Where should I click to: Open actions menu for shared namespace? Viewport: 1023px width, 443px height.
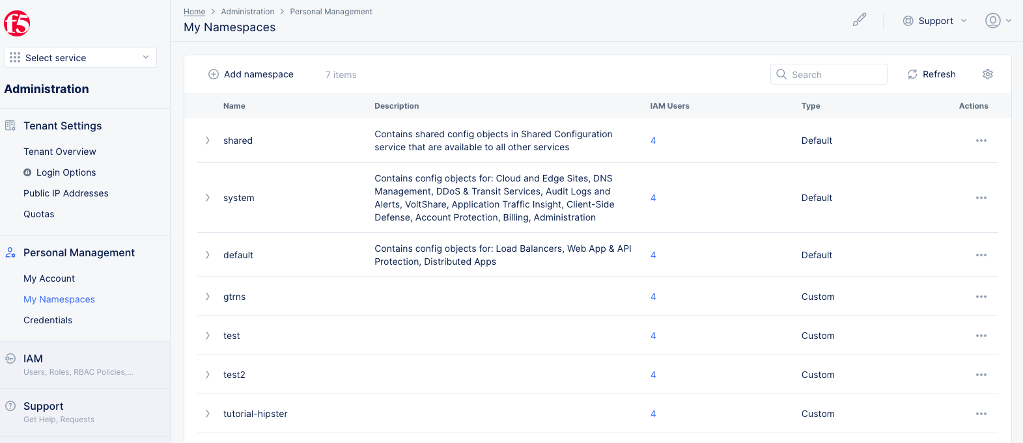tap(981, 141)
